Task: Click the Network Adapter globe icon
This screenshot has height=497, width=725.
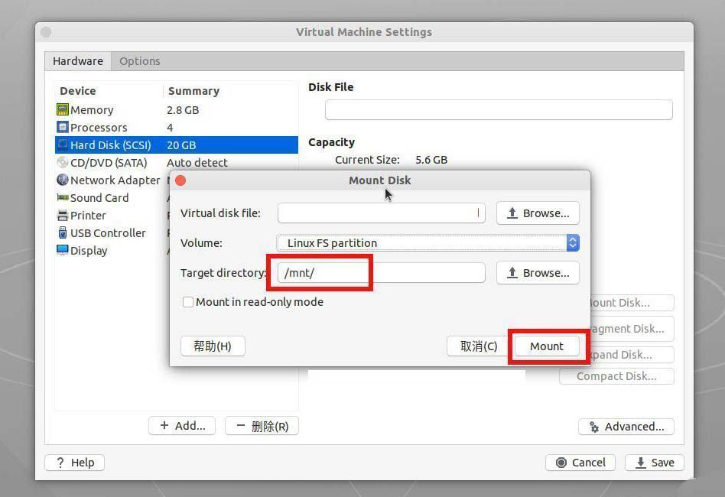Action: (x=63, y=180)
